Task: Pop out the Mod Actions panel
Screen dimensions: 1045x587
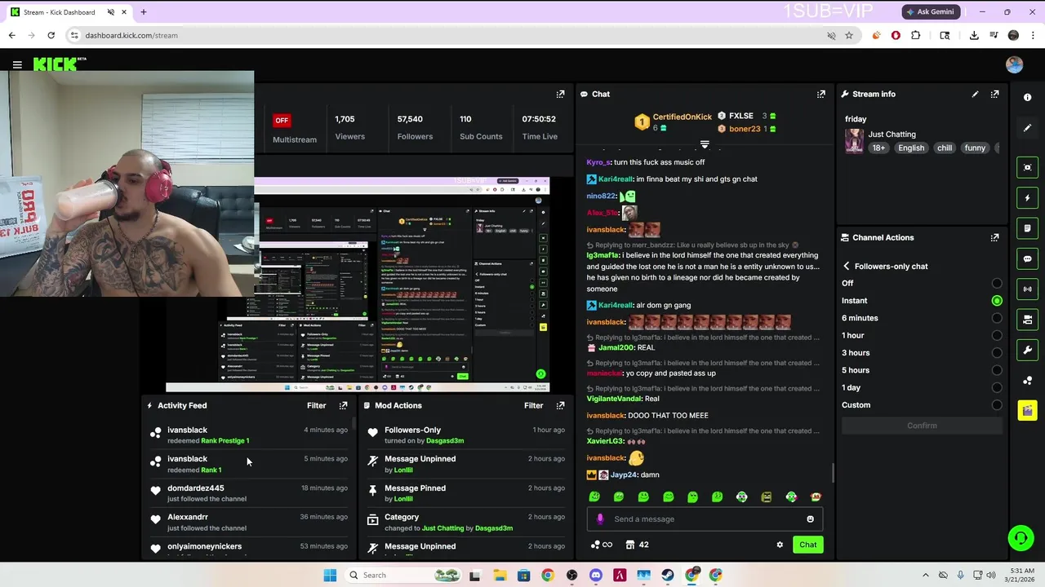Action: point(560,405)
